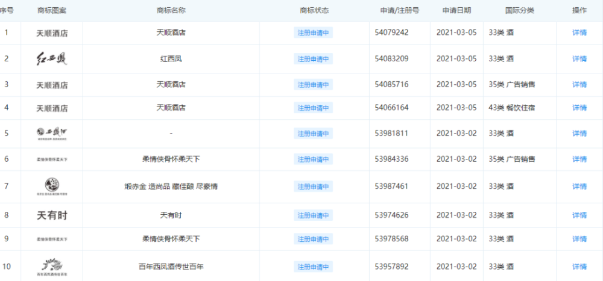Image resolution: width=603 pixels, height=281 pixels.
Task: Open 详情 for registration 53987461
Action: coord(579,187)
